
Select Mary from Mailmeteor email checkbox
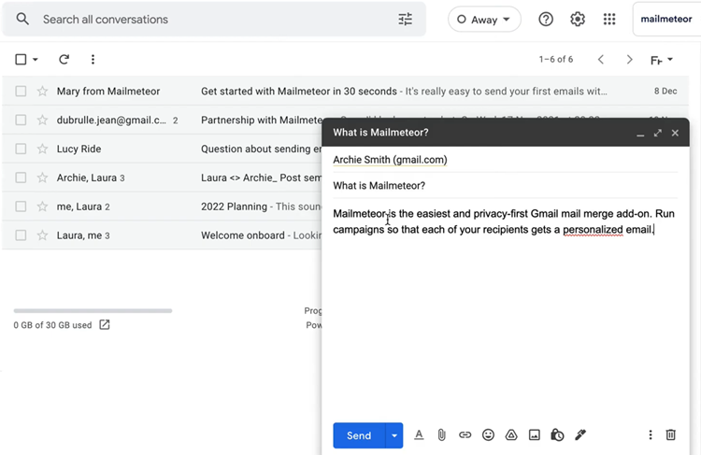[21, 92]
